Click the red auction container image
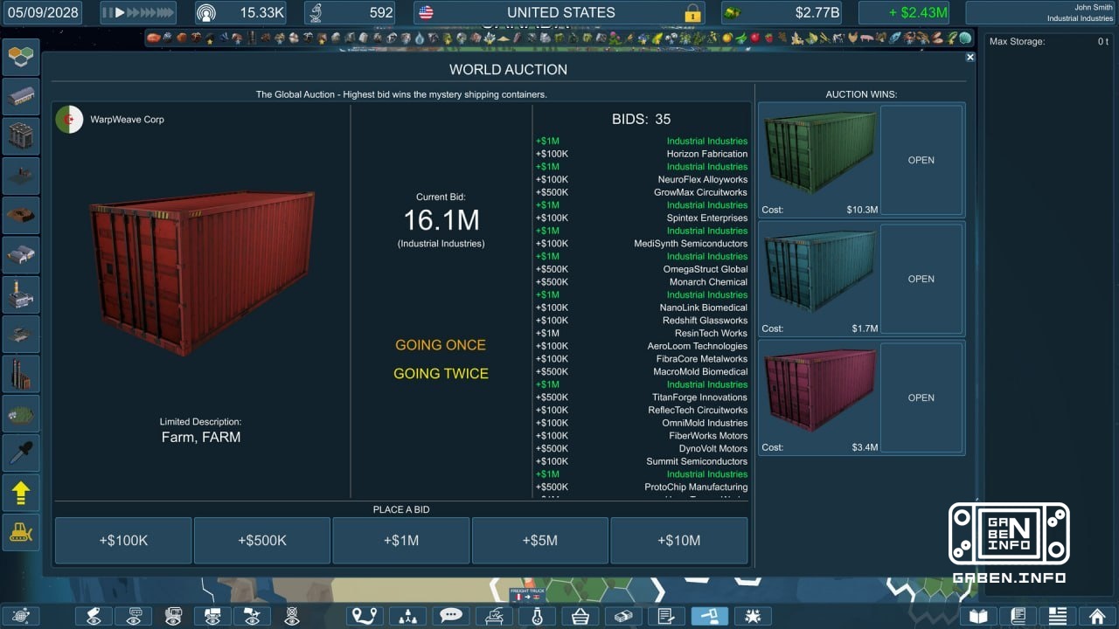 coord(202,273)
